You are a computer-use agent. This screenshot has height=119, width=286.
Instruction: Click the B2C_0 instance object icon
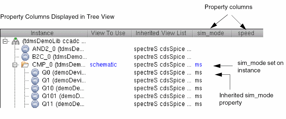click(25, 57)
